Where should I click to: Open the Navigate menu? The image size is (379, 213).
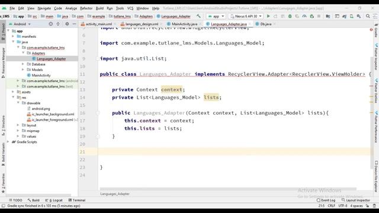44,8
